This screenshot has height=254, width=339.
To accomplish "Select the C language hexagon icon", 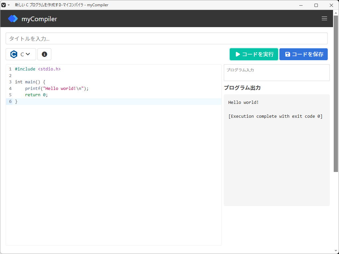I will [x=13, y=54].
